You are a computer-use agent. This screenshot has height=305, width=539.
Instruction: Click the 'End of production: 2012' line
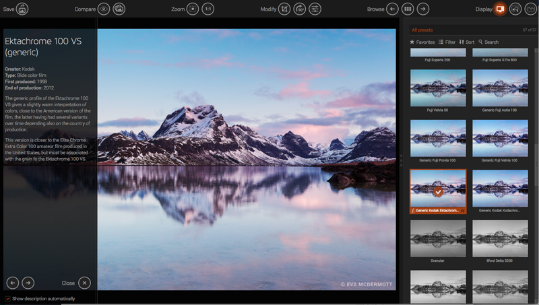click(29, 88)
